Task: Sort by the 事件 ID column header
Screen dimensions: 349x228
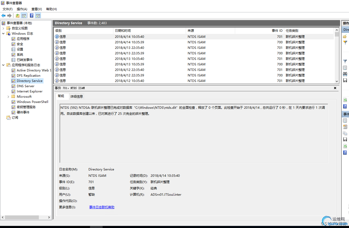Action: click(x=260, y=31)
